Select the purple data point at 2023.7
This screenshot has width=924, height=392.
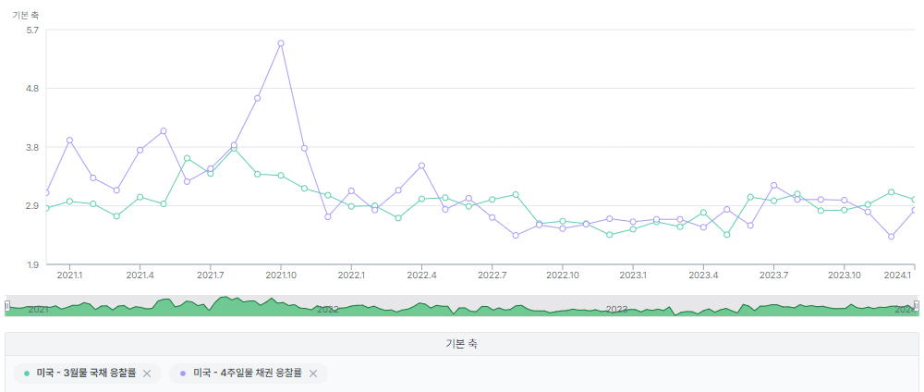774,186
